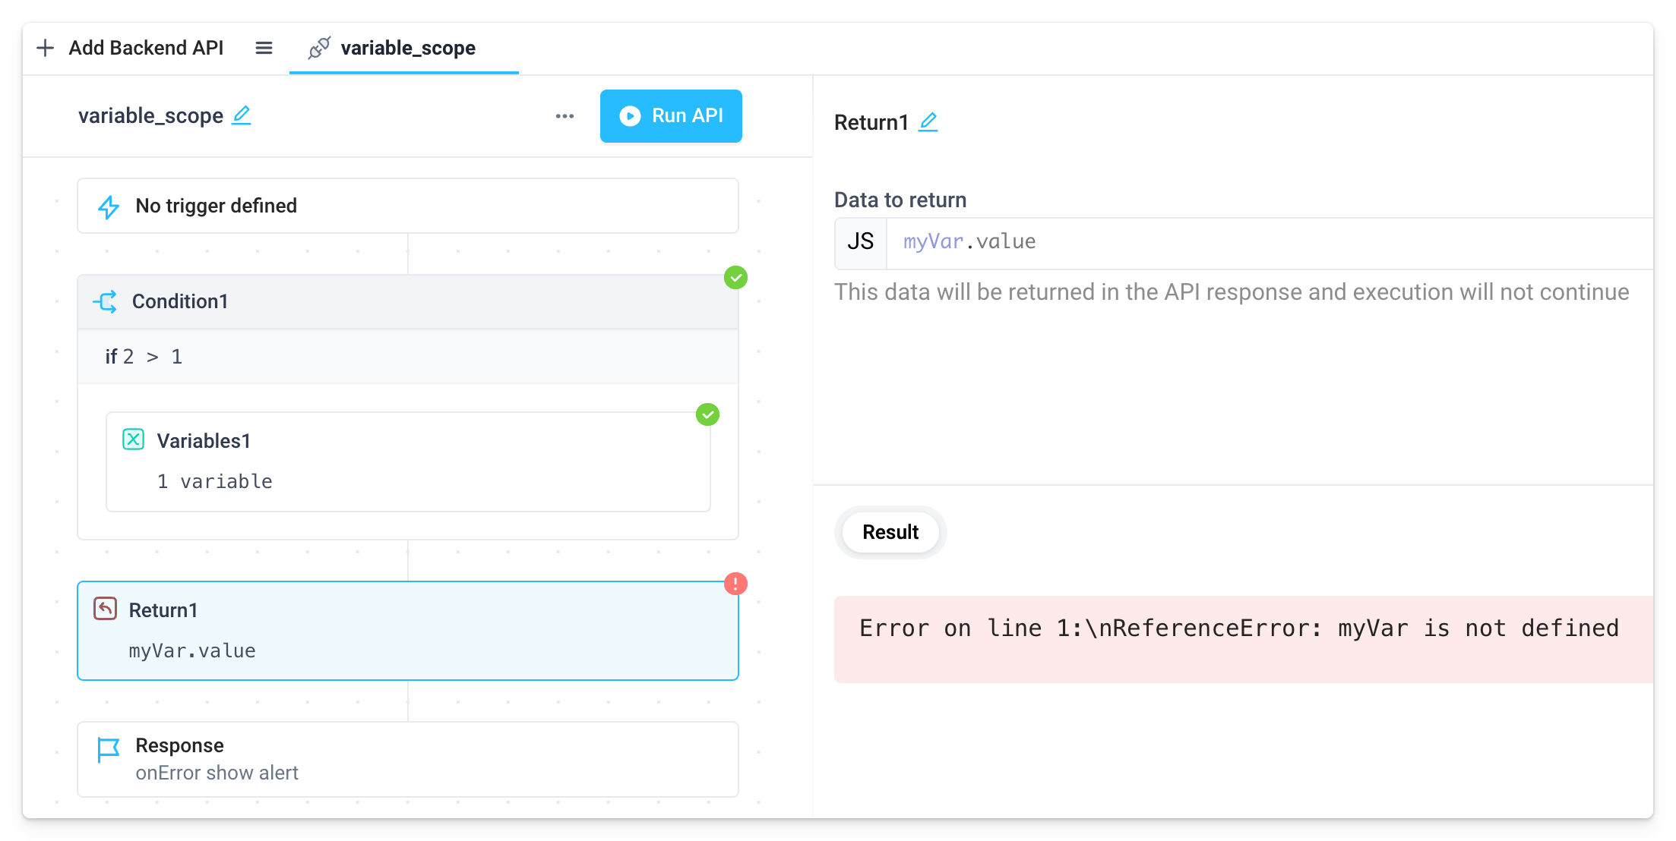The width and height of the screenshot is (1676, 841).
Task: Click the lightning trigger icon
Action: 109,206
